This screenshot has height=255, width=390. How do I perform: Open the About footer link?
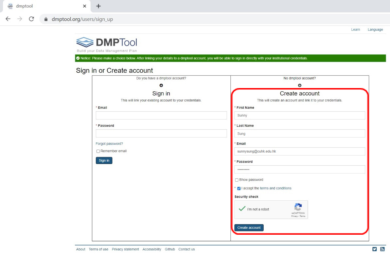tap(80, 249)
